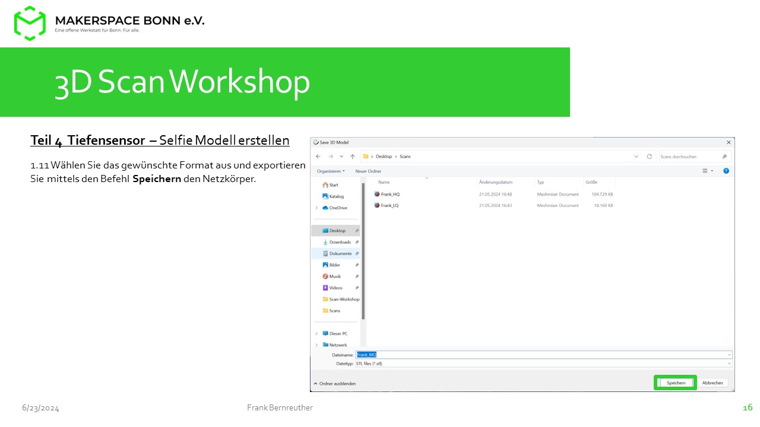Change the view layout icon
This screenshot has height=427, width=760.
[705, 171]
